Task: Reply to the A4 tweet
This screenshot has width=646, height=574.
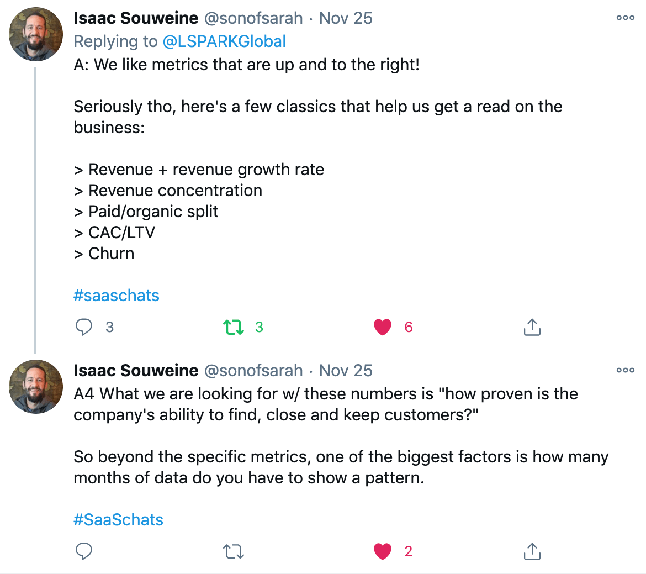Action: click(x=84, y=551)
